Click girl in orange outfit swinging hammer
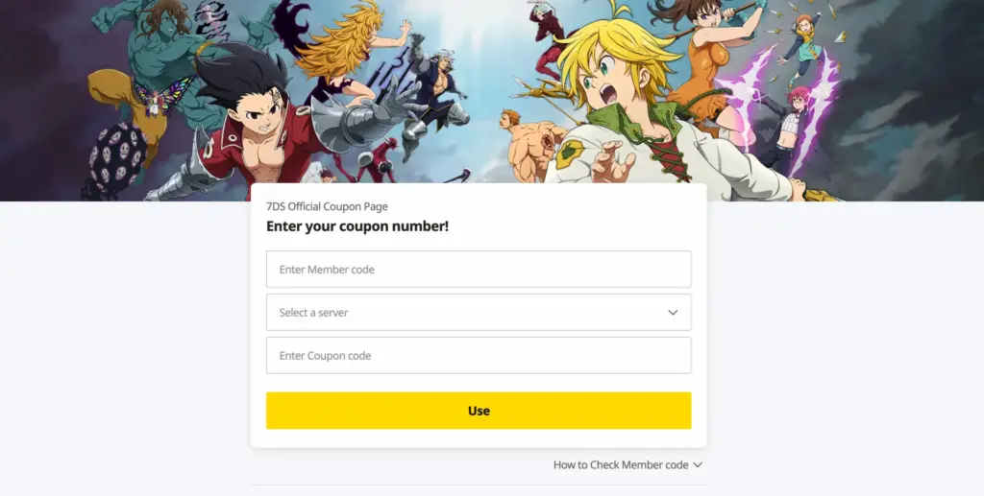This screenshot has width=984, height=496. [702, 62]
